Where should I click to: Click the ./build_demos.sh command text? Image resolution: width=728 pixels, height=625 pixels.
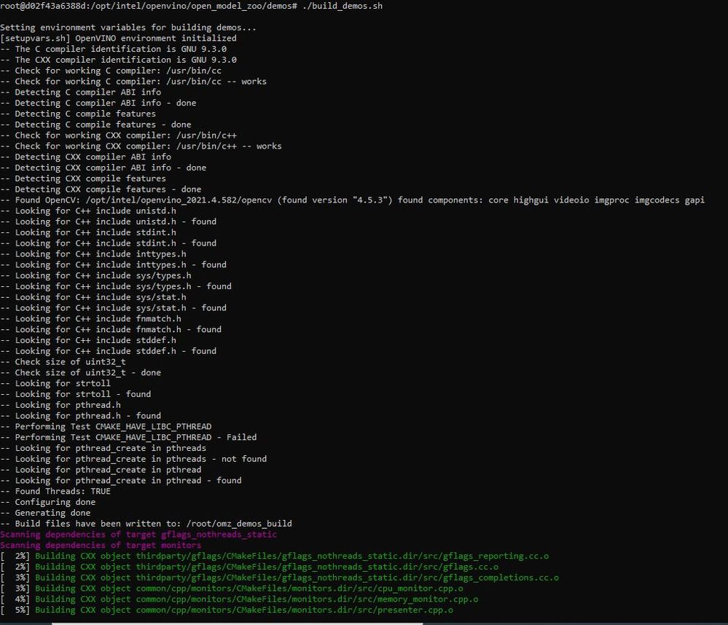[343, 6]
